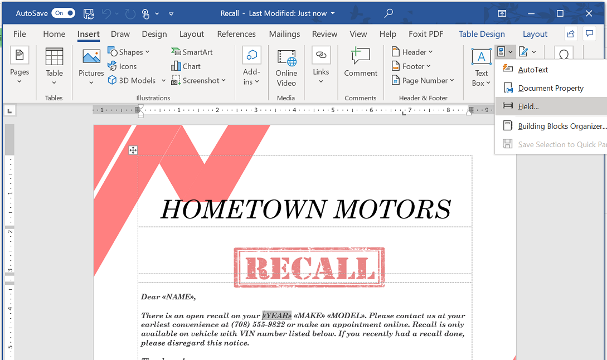Image resolution: width=607 pixels, height=360 pixels.
Task: Switch to the References tab
Action: 236,34
